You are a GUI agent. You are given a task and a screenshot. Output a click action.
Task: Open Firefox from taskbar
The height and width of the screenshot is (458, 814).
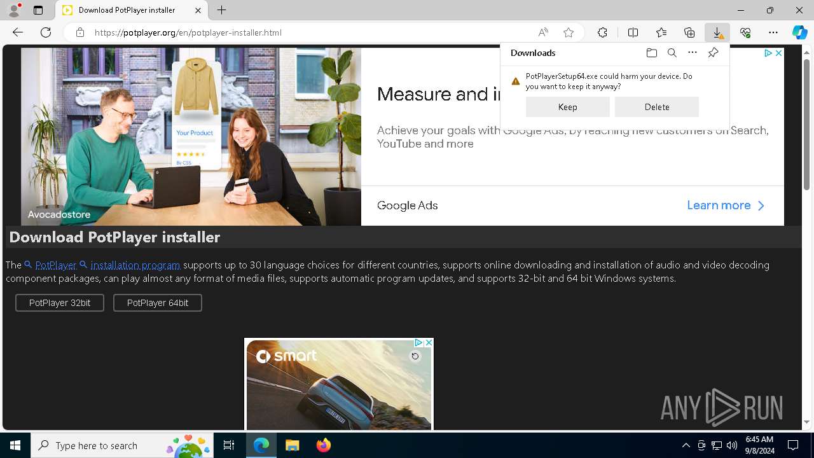324,445
